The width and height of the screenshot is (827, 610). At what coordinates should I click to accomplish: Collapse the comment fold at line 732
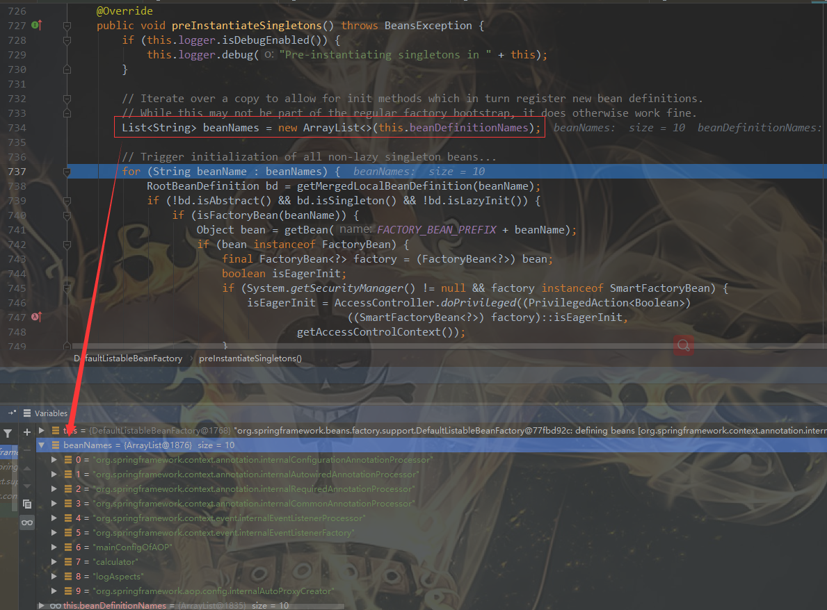click(x=67, y=99)
